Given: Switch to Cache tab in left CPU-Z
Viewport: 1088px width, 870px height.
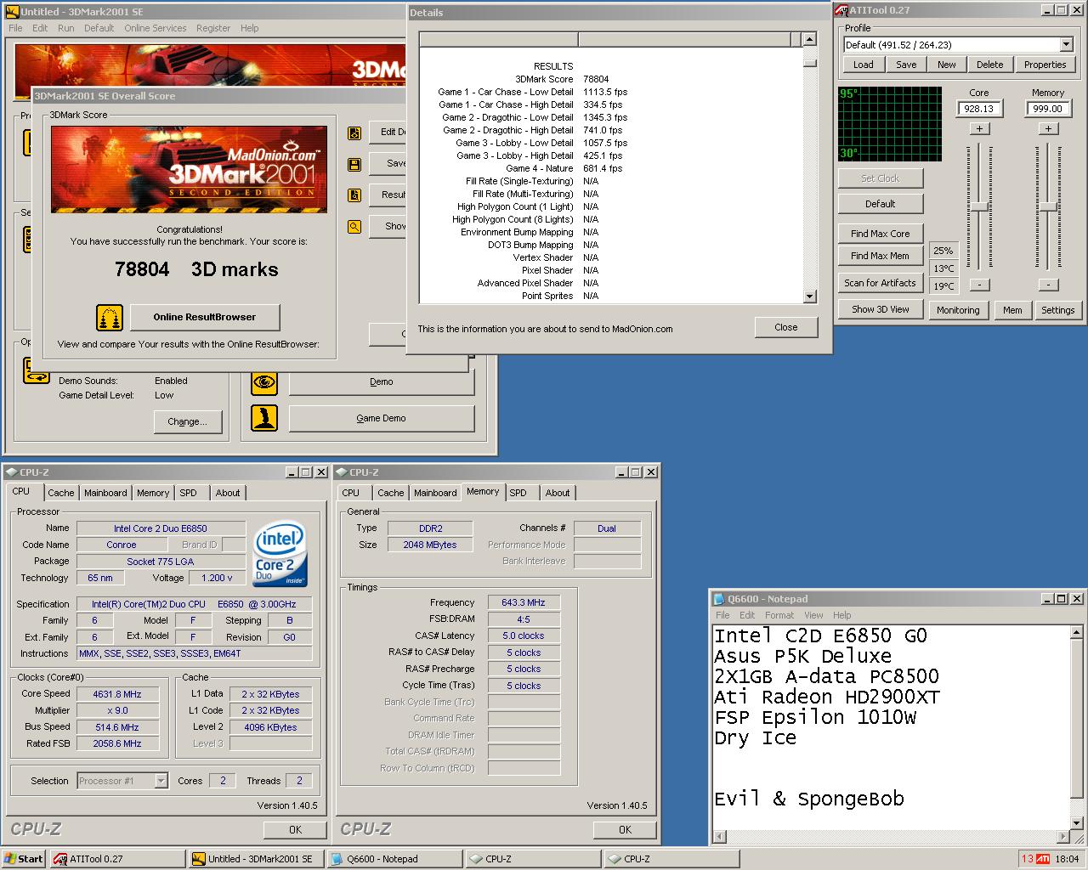Looking at the screenshot, I should [60, 493].
